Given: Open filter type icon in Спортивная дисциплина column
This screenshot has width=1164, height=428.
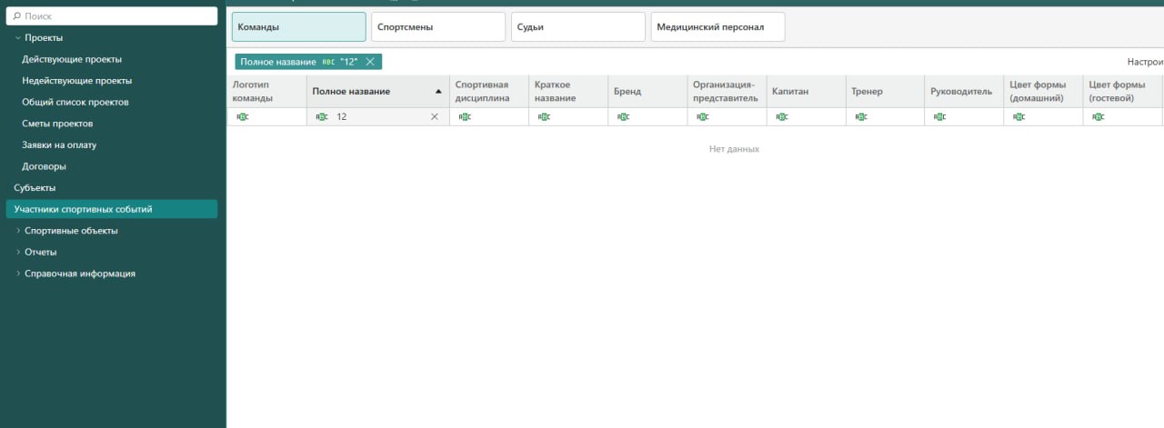Looking at the screenshot, I should (465, 117).
